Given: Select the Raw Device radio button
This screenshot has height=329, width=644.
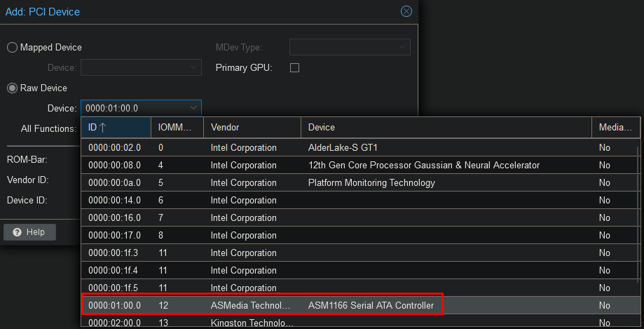Looking at the screenshot, I should pos(13,88).
